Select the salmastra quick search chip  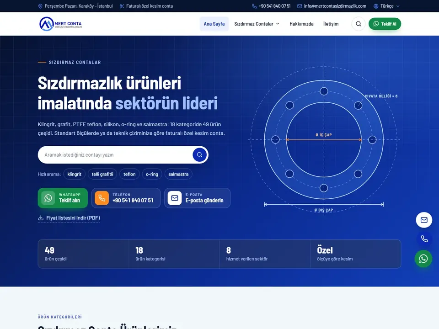[x=178, y=174]
